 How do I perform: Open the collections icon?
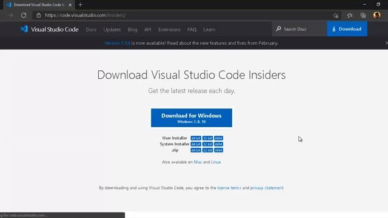coord(363,15)
